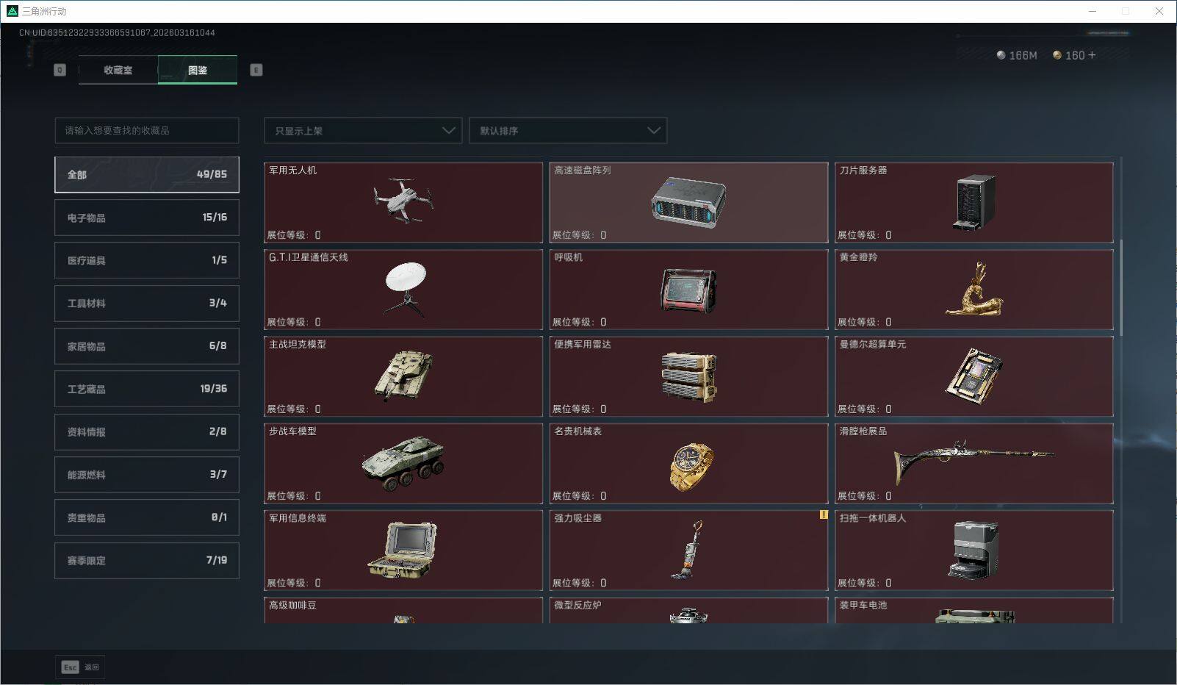Click the gold coin icon next to 160

pos(1057,54)
